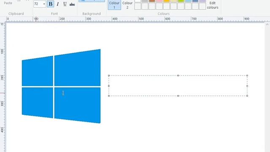Click the text box top-left corner handle
The image size is (270, 152).
click(109, 76)
